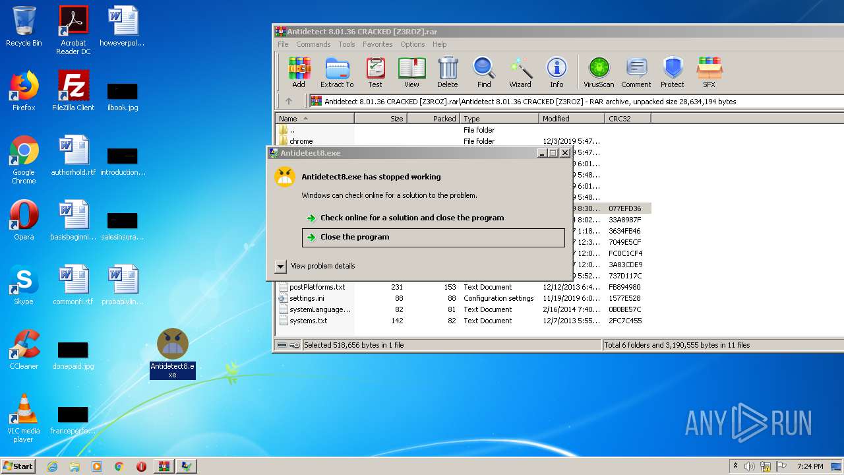The width and height of the screenshot is (844, 475).
Task: Select the Antidetect8.exe desktop icon
Action: point(172,354)
